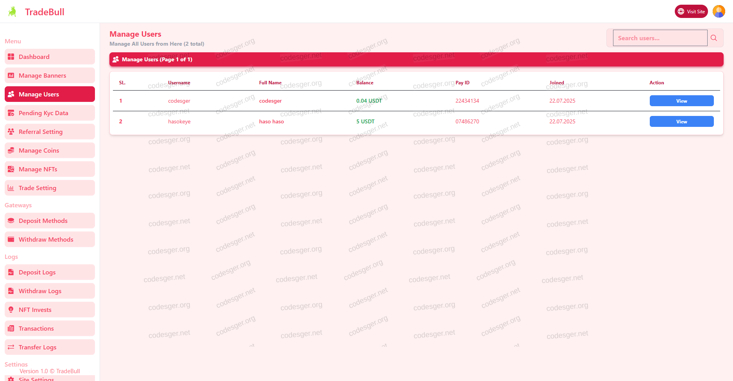This screenshot has width=733, height=381.
Task: Open the user avatar profile icon
Action: [719, 11]
